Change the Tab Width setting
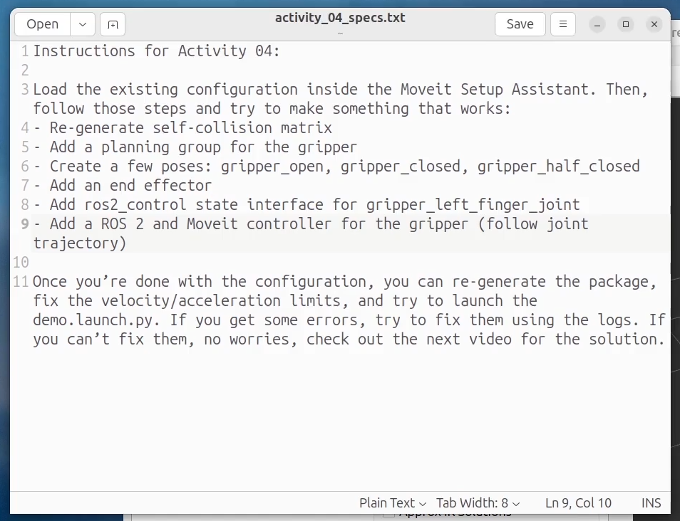 tap(478, 502)
